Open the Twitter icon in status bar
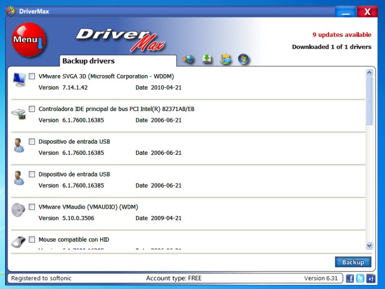385x289 pixels. (x=360, y=278)
